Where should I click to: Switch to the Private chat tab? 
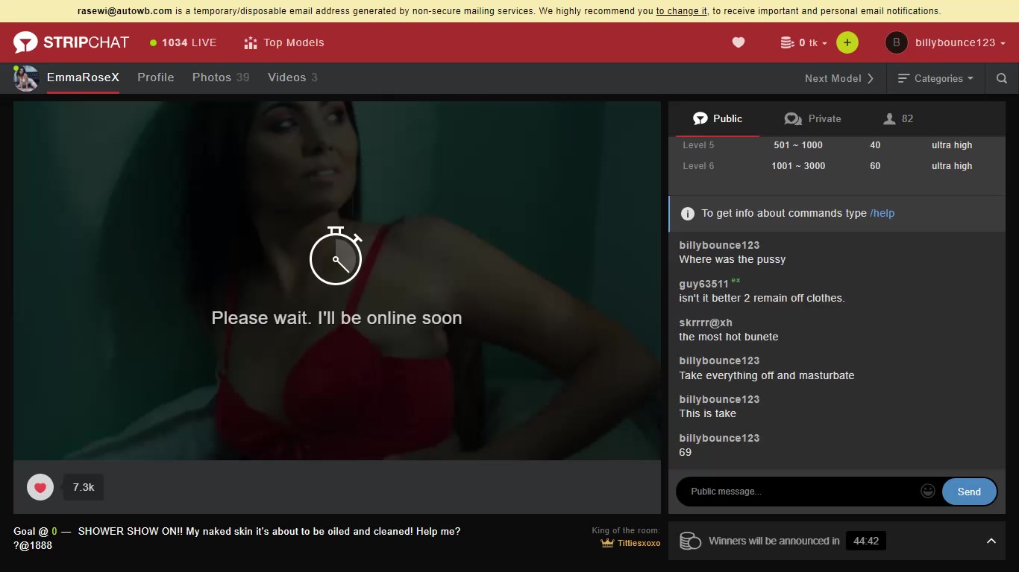pyautogui.click(x=812, y=118)
